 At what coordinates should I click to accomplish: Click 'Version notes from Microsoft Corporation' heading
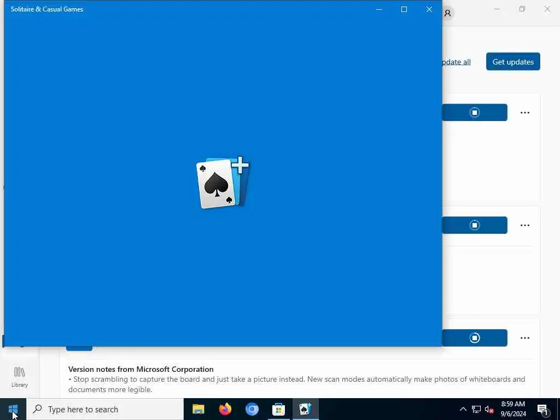141,369
